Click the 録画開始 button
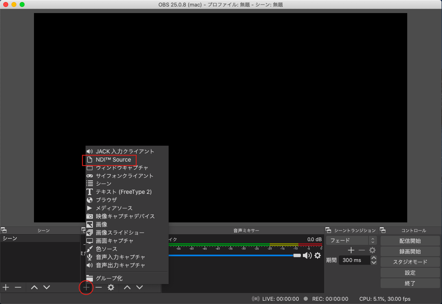 410,251
